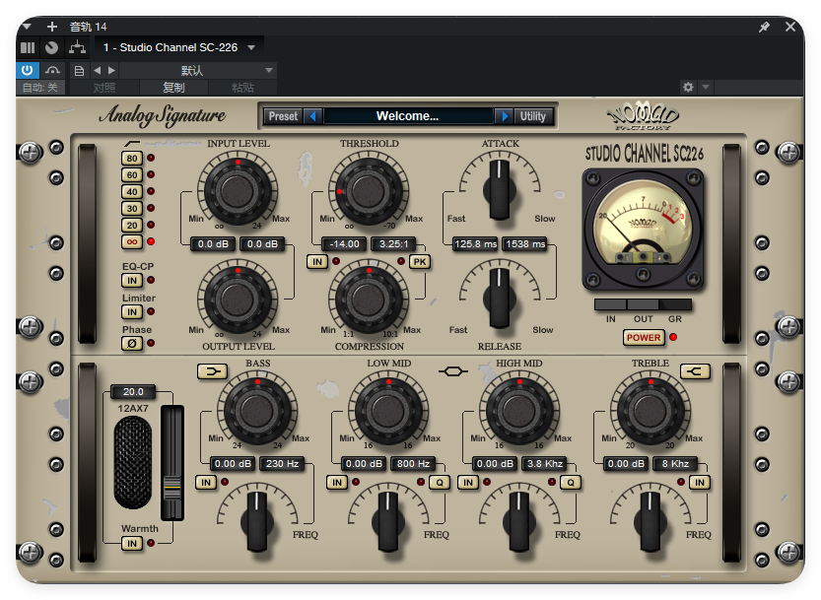Viewport: 821px width, 600px height.
Task: Click the Welcome preset name display
Action: [x=408, y=116]
